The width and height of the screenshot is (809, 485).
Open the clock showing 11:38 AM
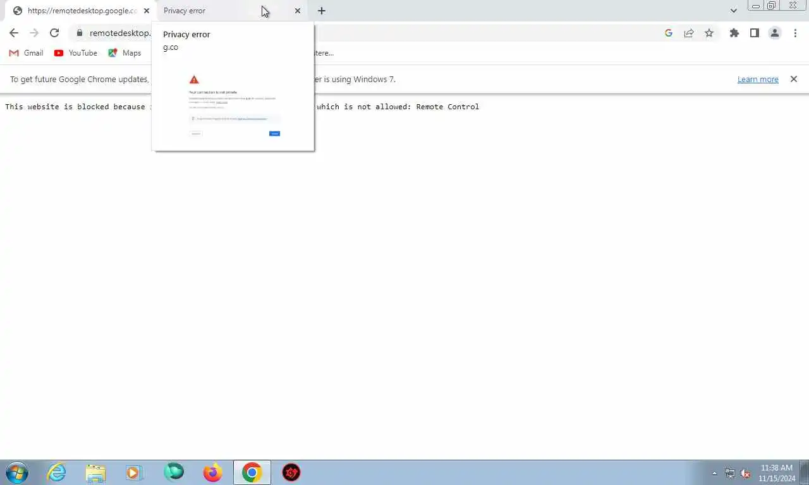pos(777,473)
